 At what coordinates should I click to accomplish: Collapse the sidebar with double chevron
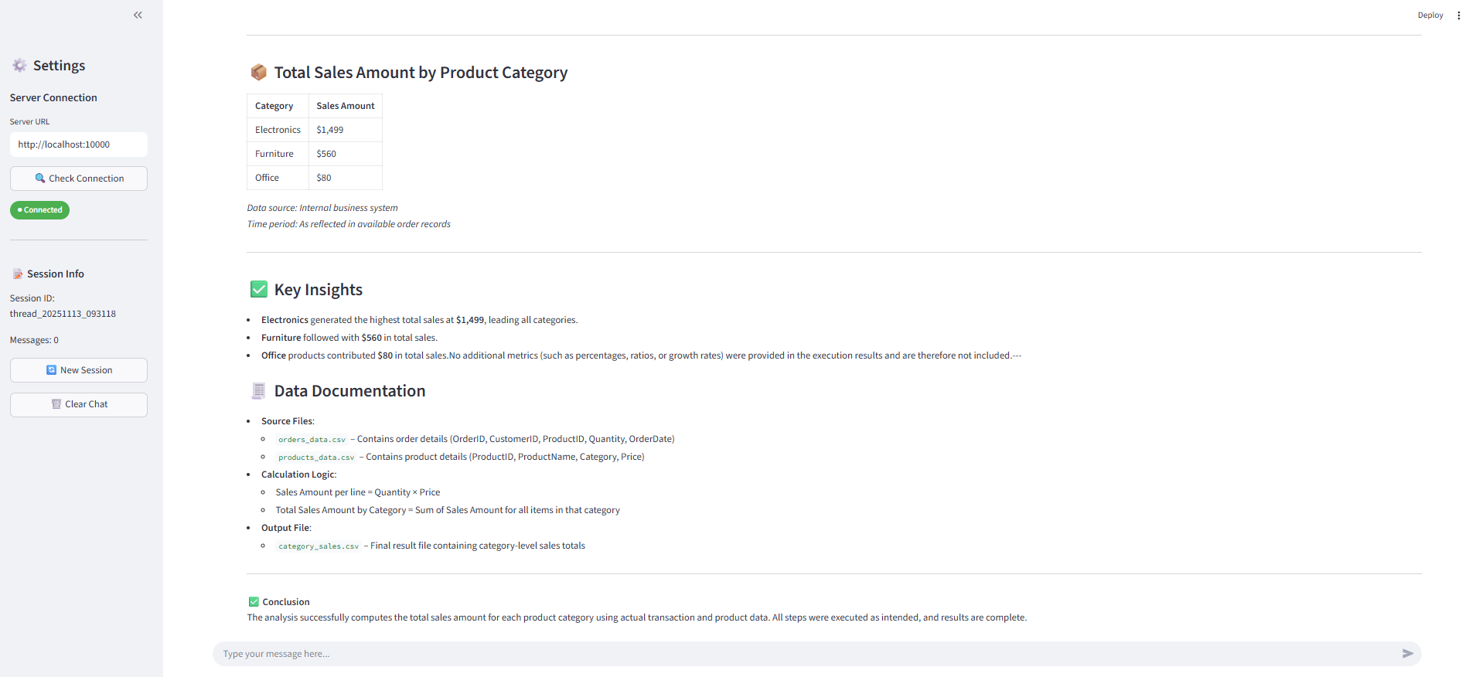tap(138, 15)
